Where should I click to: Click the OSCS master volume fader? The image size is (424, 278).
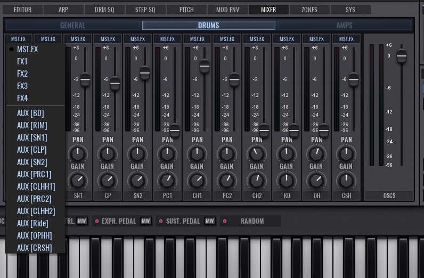[x=402, y=56]
